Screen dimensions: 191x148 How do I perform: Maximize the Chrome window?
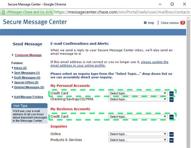172,4
